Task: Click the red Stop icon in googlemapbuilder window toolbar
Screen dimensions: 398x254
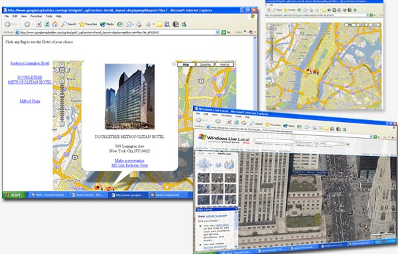Action: tap(38, 25)
